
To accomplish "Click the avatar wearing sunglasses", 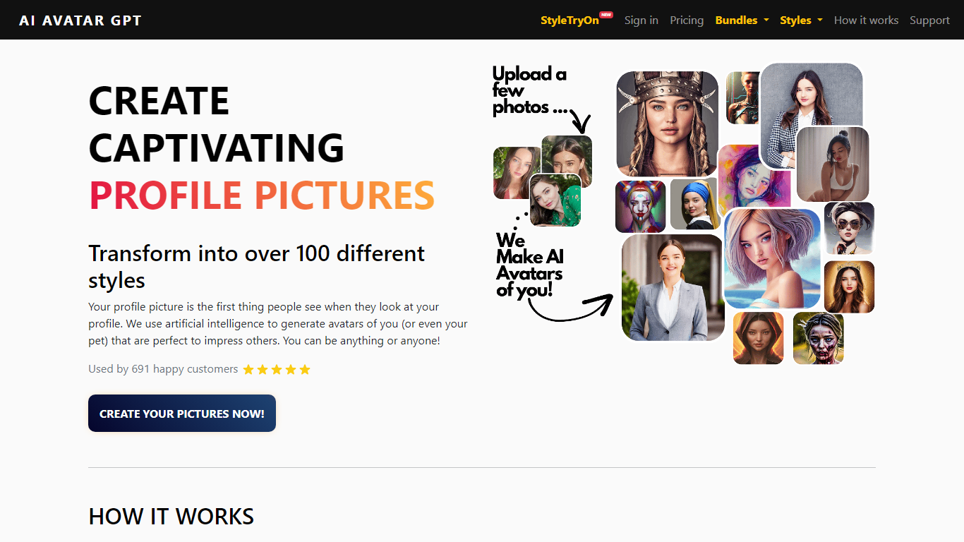I will pos(849,229).
